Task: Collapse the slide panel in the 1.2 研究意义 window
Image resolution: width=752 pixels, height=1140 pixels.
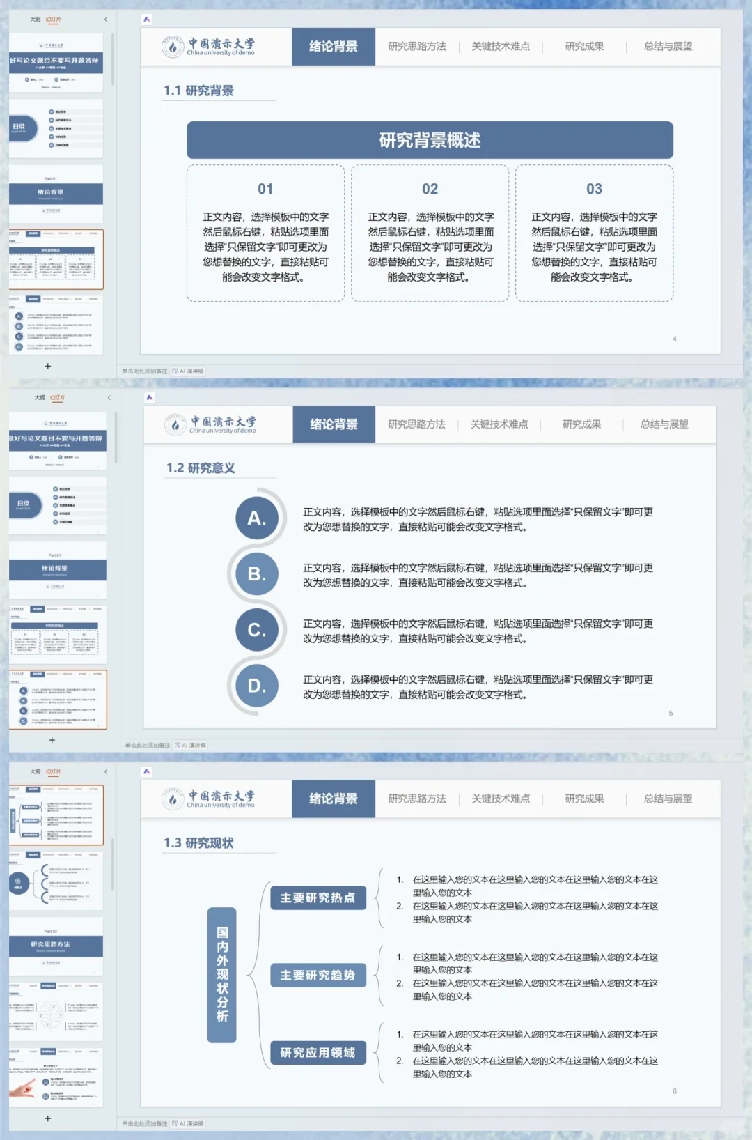Action: [109, 398]
